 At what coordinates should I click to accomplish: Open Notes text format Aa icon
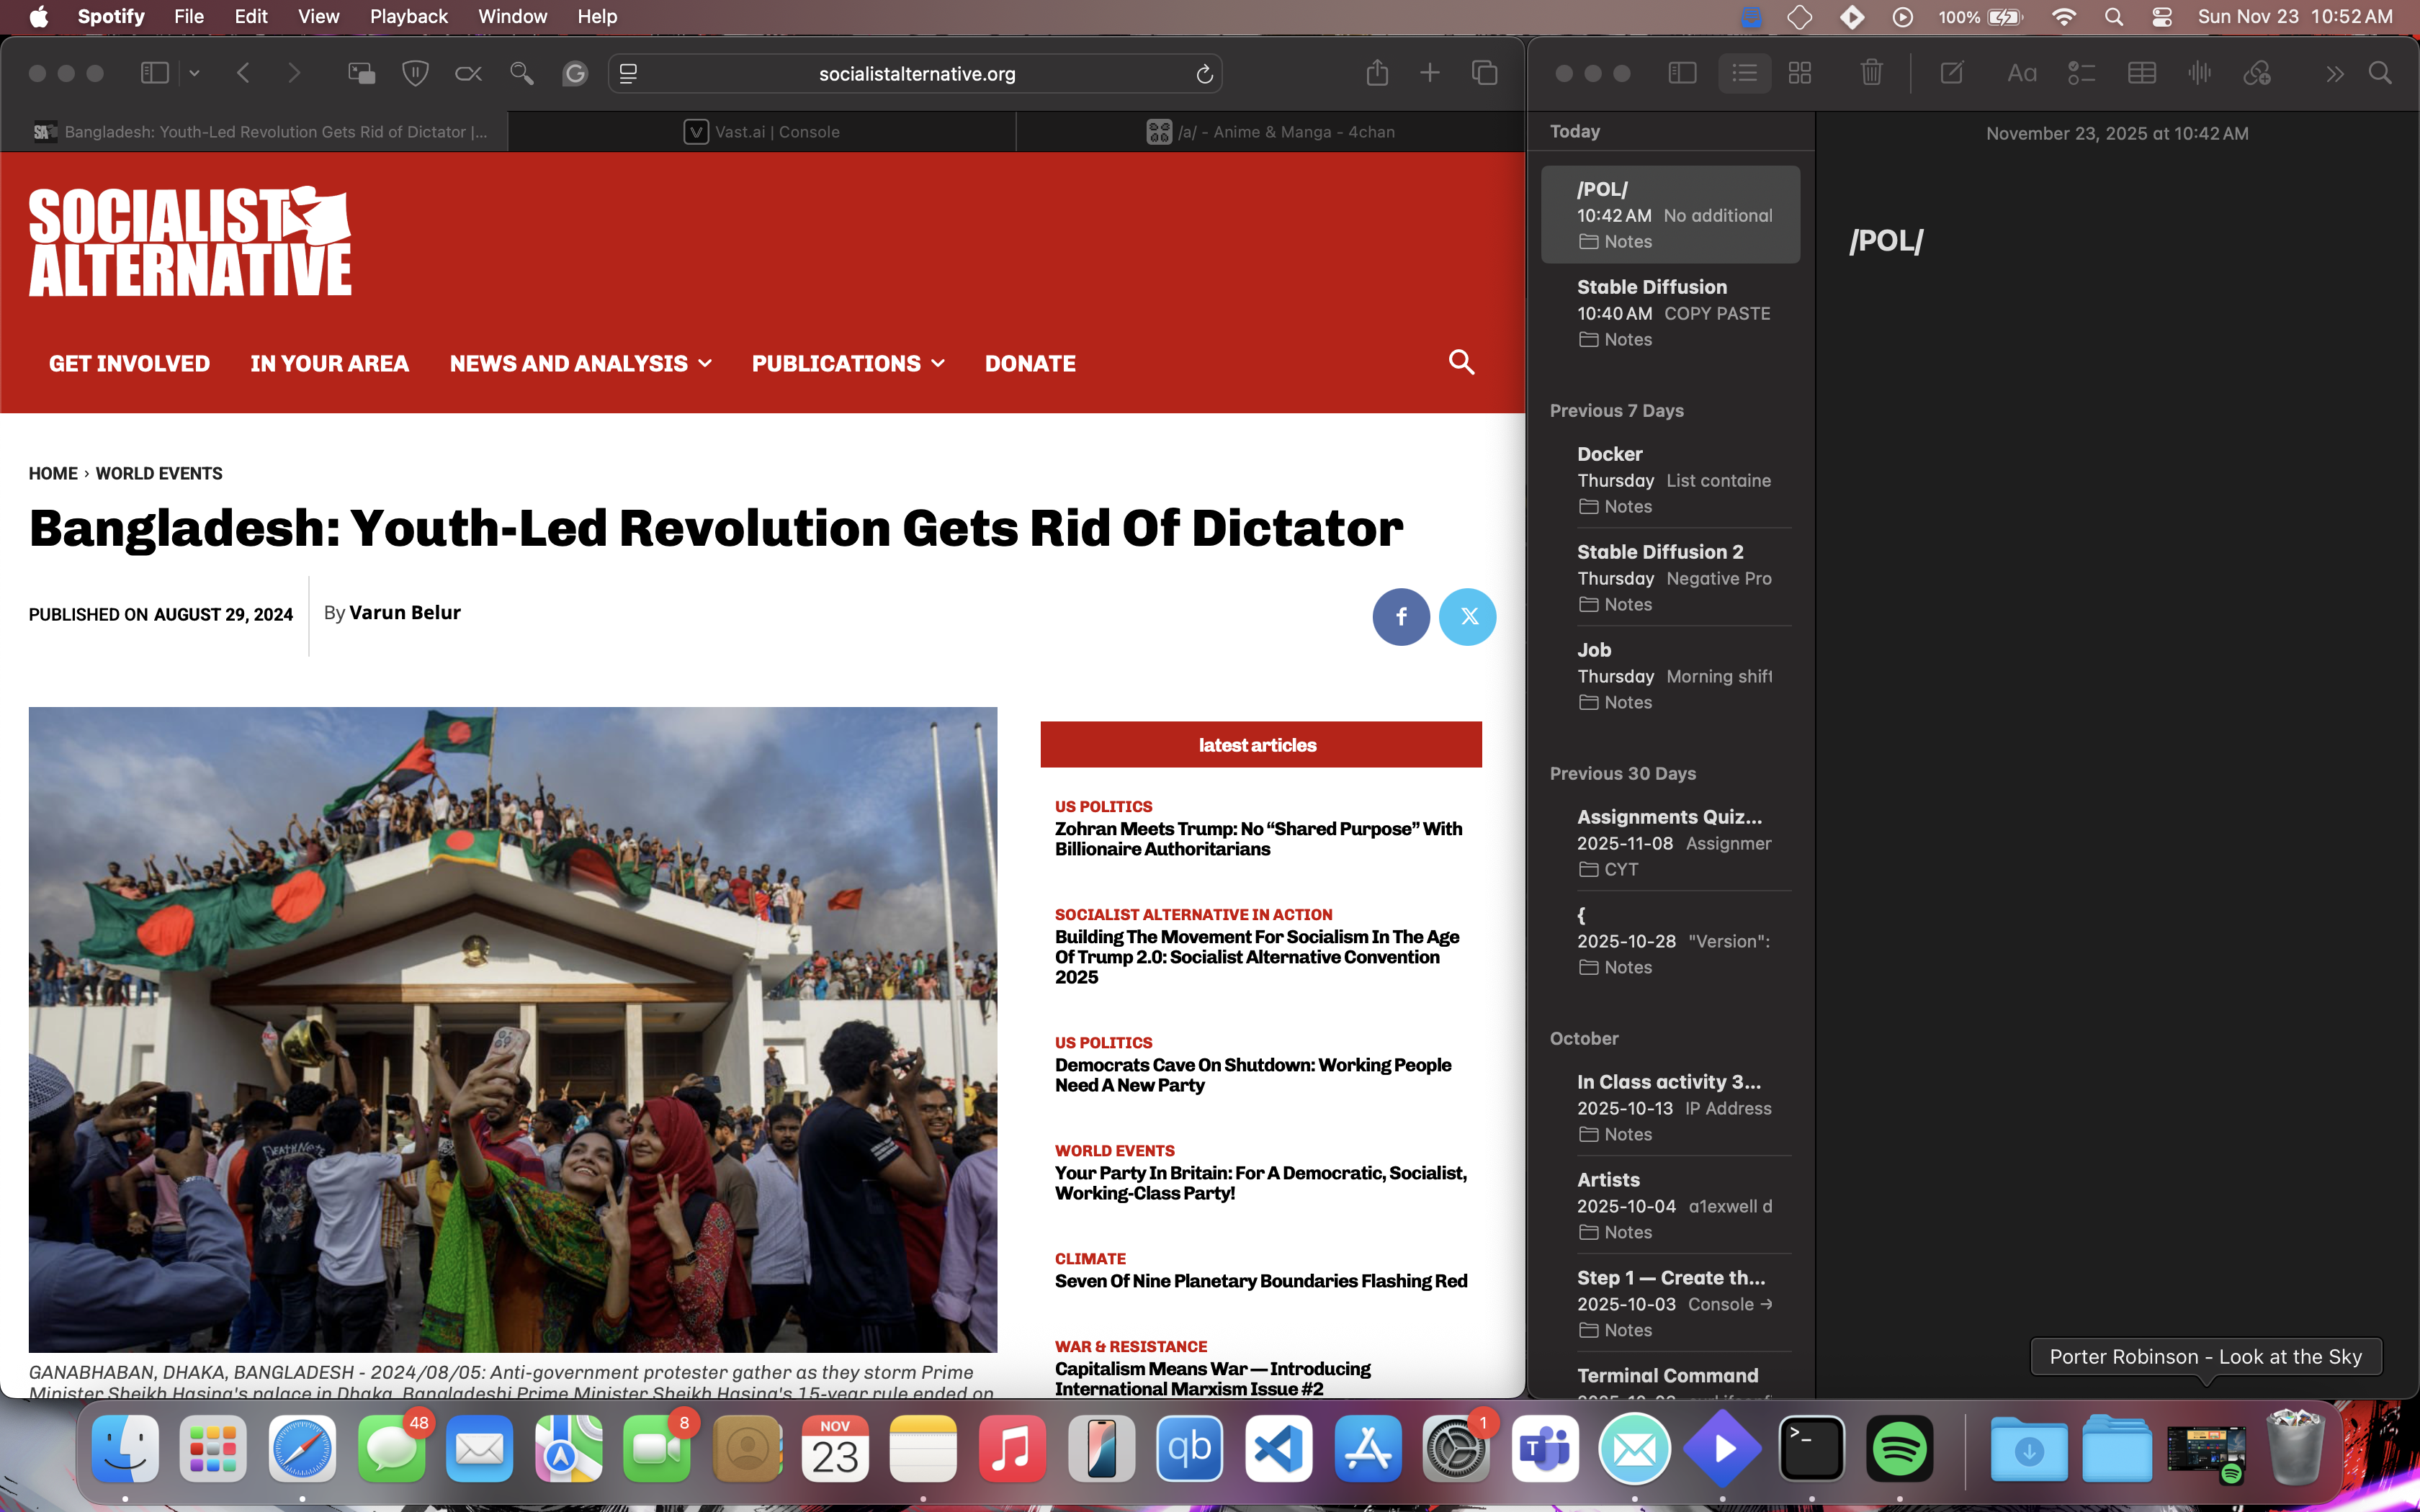coord(2021,73)
